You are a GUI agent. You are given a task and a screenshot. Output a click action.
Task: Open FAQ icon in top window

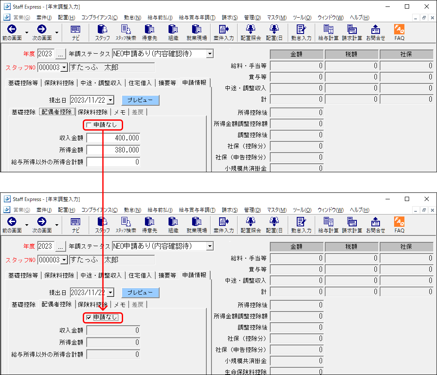coord(399,33)
